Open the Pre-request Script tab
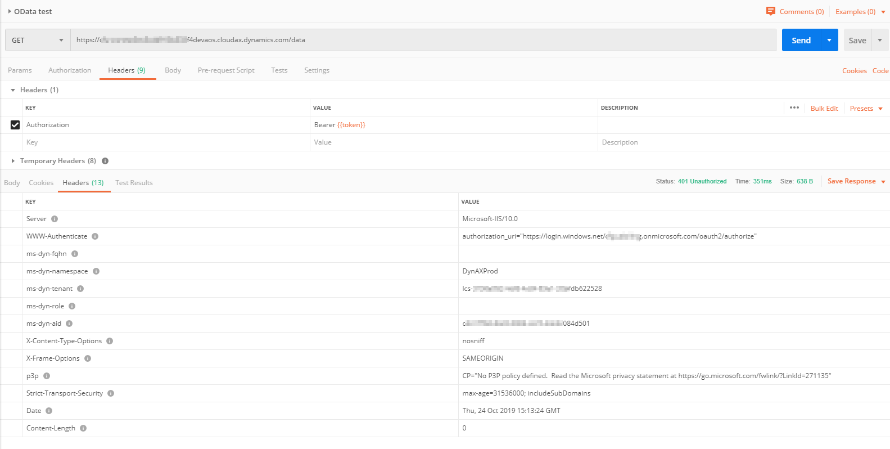The height and width of the screenshot is (449, 890). pyautogui.click(x=226, y=70)
